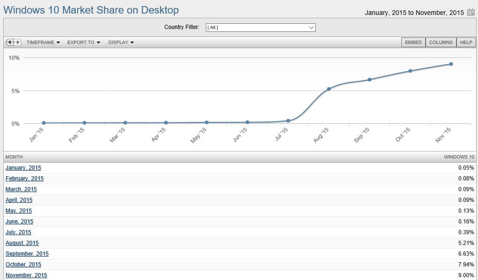Viewport: 478px width, 280px height.
Task: Click the 6.63% value for September
Action: (466, 254)
